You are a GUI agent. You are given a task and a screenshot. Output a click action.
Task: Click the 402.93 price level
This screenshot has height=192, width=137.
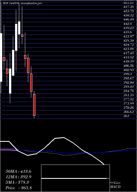(129, 70)
